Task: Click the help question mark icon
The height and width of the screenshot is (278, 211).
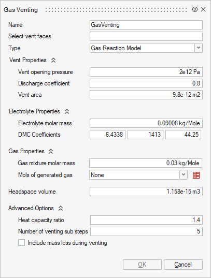Action: (195, 9)
